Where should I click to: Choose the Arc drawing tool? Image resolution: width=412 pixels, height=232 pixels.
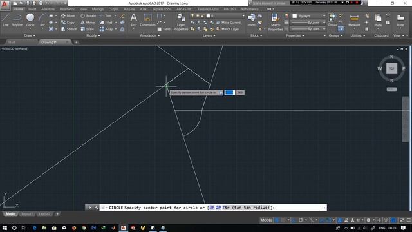pos(42,20)
